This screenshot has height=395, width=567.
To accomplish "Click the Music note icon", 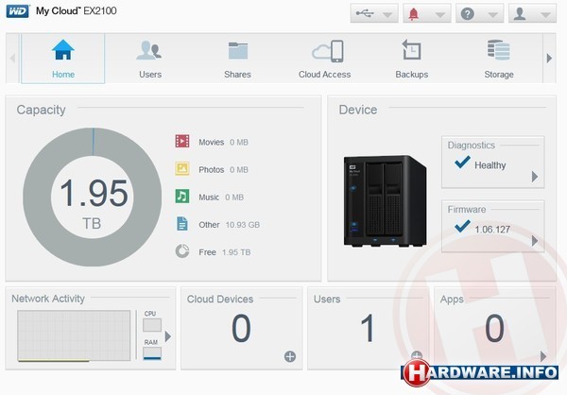I will click(182, 196).
